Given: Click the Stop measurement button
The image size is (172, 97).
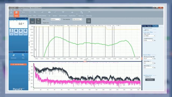Looking at the screenshot, I should (38, 21).
